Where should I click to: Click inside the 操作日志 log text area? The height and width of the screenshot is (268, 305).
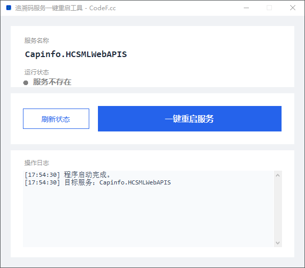pyautogui.click(x=148, y=209)
